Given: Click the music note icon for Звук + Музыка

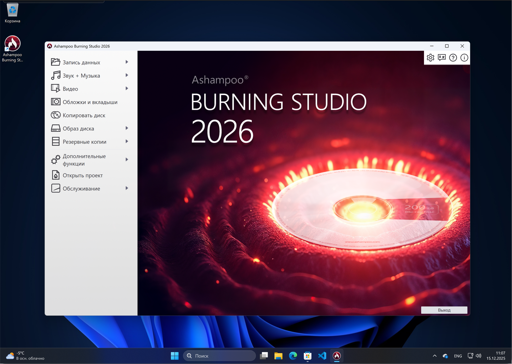Looking at the screenshot, I should [56, 75].
